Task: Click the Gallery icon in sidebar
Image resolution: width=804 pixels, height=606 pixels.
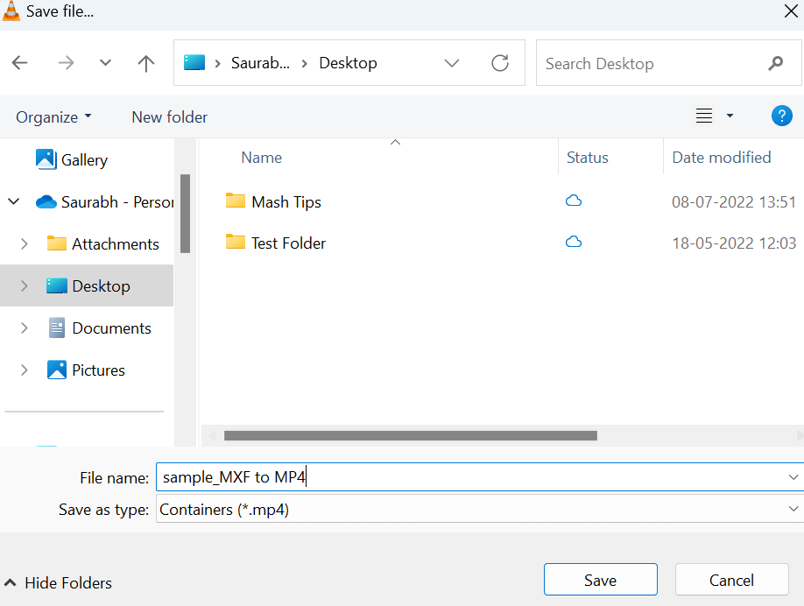Action: click(x=46, y=159)
